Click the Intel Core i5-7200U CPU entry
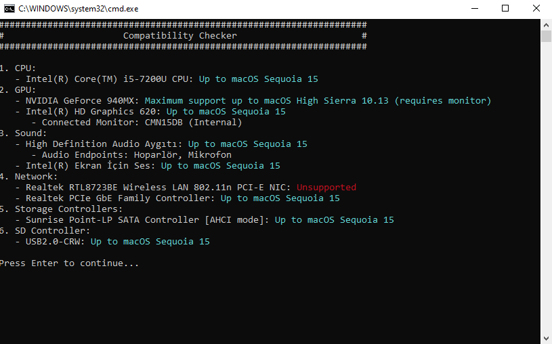Viewport: 552px width, 344px height. [x=98, y=79]
